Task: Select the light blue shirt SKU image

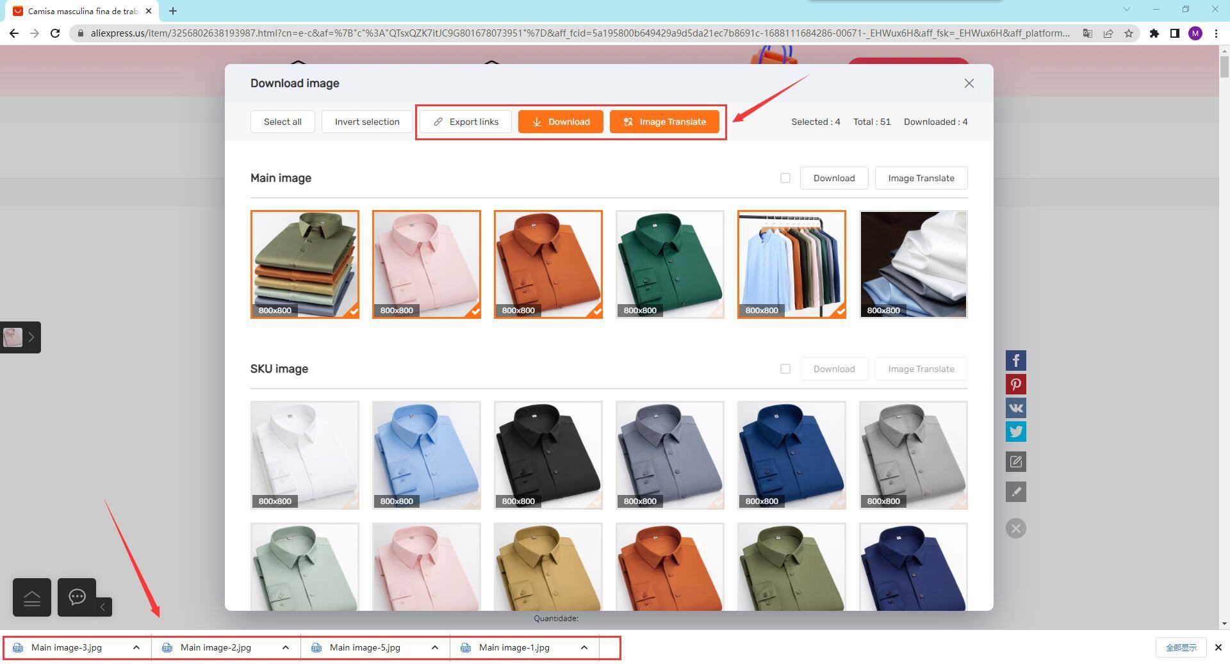Action: [x=427, y=455]
